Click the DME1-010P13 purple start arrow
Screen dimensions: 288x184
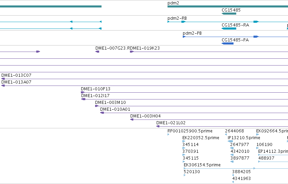(x=83, y=92)
